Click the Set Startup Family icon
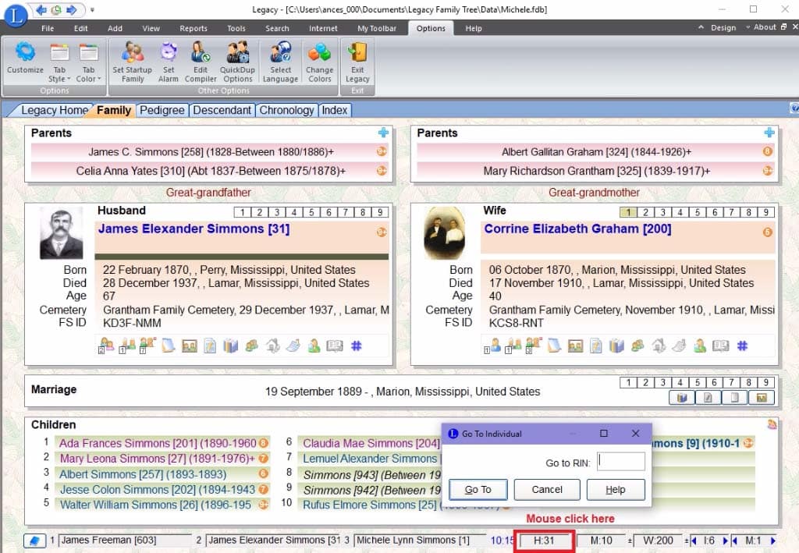This screenshot has width=799, height=553. [x=133, y=62]
